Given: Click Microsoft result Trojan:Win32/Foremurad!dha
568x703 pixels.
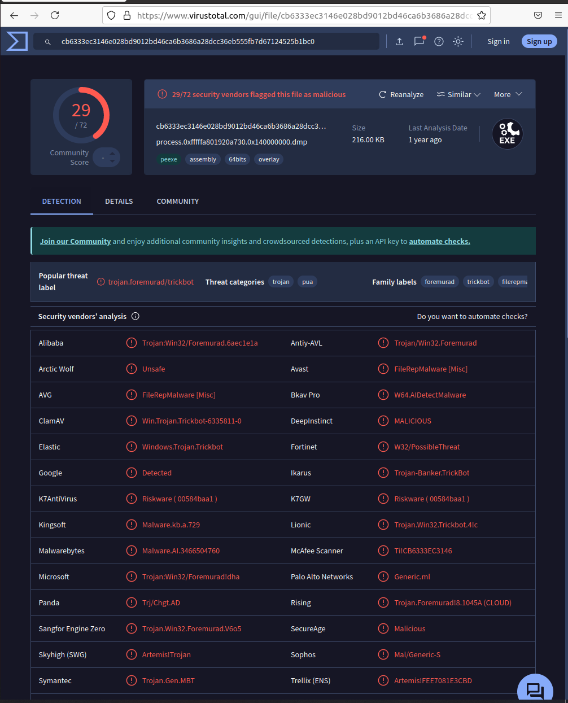Looking at the screenshot, I should point(191,577).
